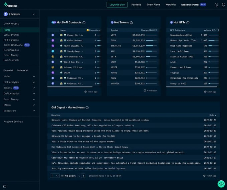Collapse sidebar using bottom menu icon
Image resolution: width=227 pixels, height=190 pixels.
pos(5,186)
